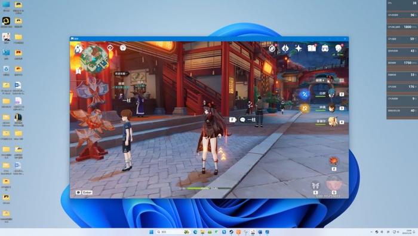
Task: Click the quest navigation diamond icon
Action: [110, 48]
